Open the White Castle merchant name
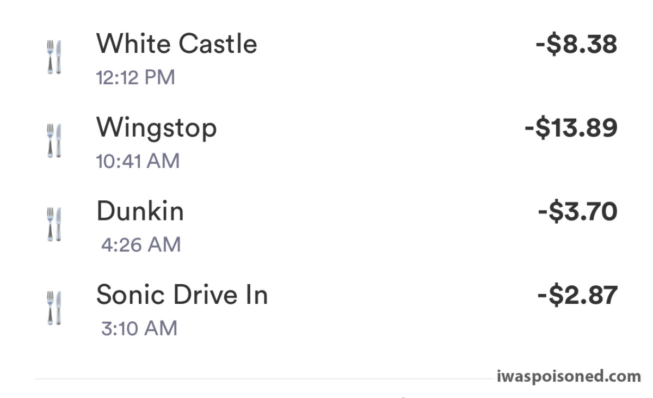653x398 pixels. point(177,43)
